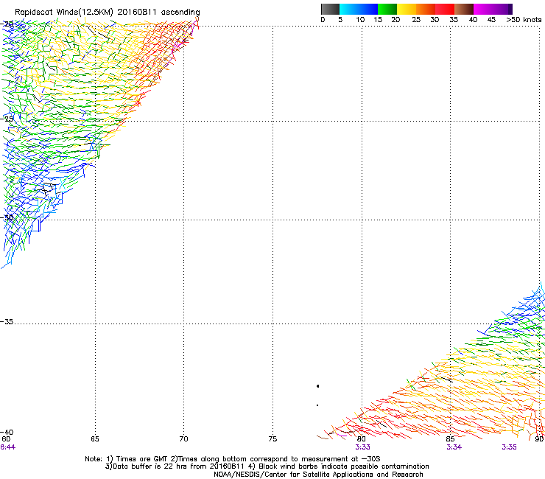Viewport: 545px width, 479px height.
Task: Click the '30' legend scale label
Action: tap(435, 20)
